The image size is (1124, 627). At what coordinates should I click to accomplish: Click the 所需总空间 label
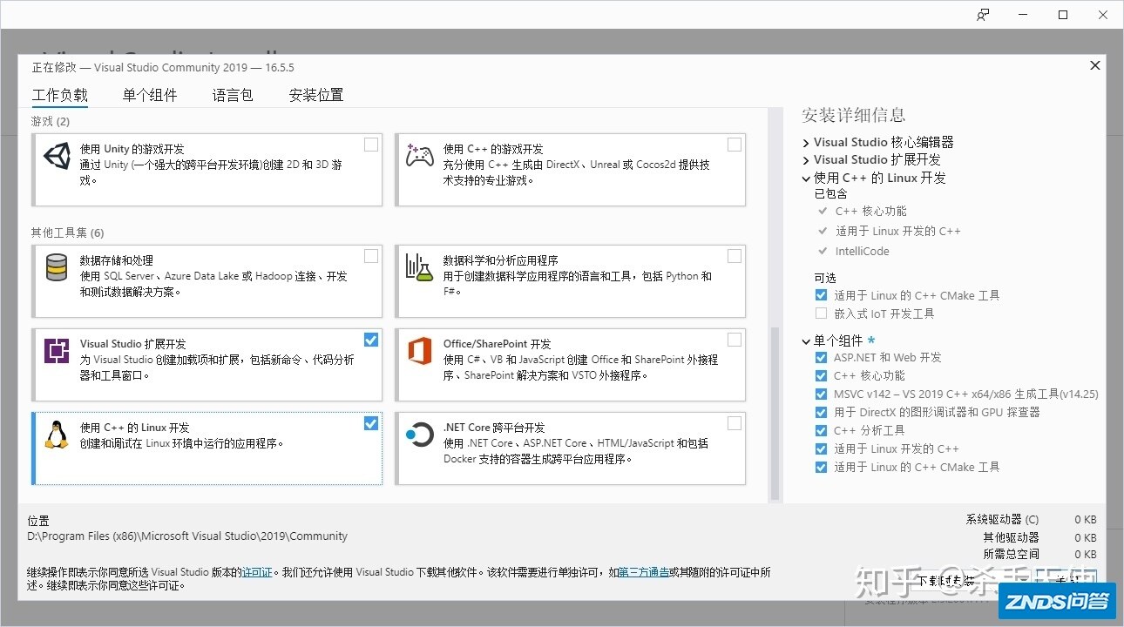point(1011,554)
